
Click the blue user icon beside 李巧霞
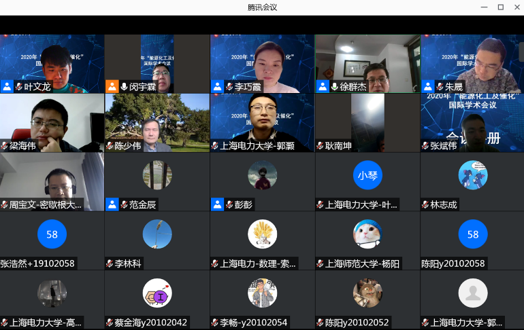tap(217, 86)
